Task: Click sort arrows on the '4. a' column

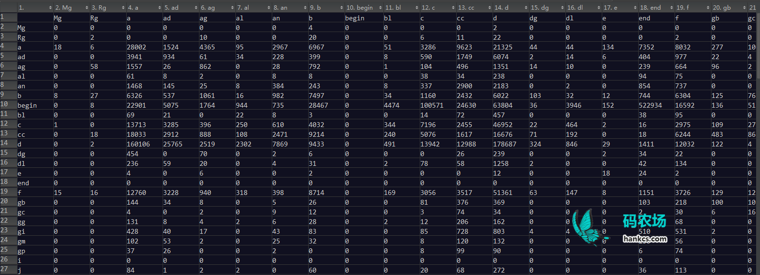Action: [x=159, y=8]
